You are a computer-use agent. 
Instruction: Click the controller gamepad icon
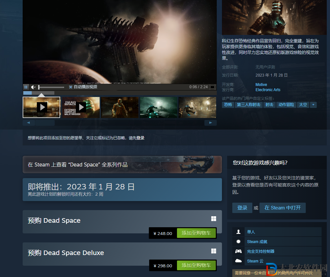click(x=238, y=251)
